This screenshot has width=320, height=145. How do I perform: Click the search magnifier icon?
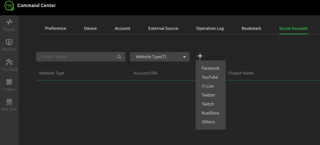(x=119, y=57)
